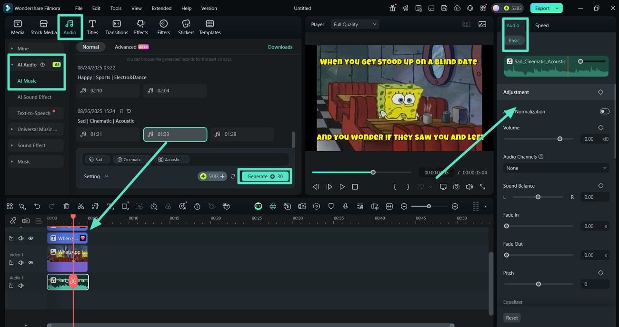The image size is (619, 327).
Task: Toggle visibility eye of Video 1 track
Action: tap(30, 263)
